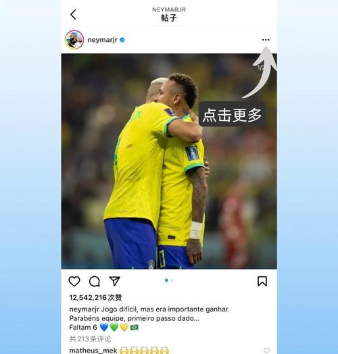Tap the 点击更多 annotation label
This screenshot has height=354, width=338.
232,115
